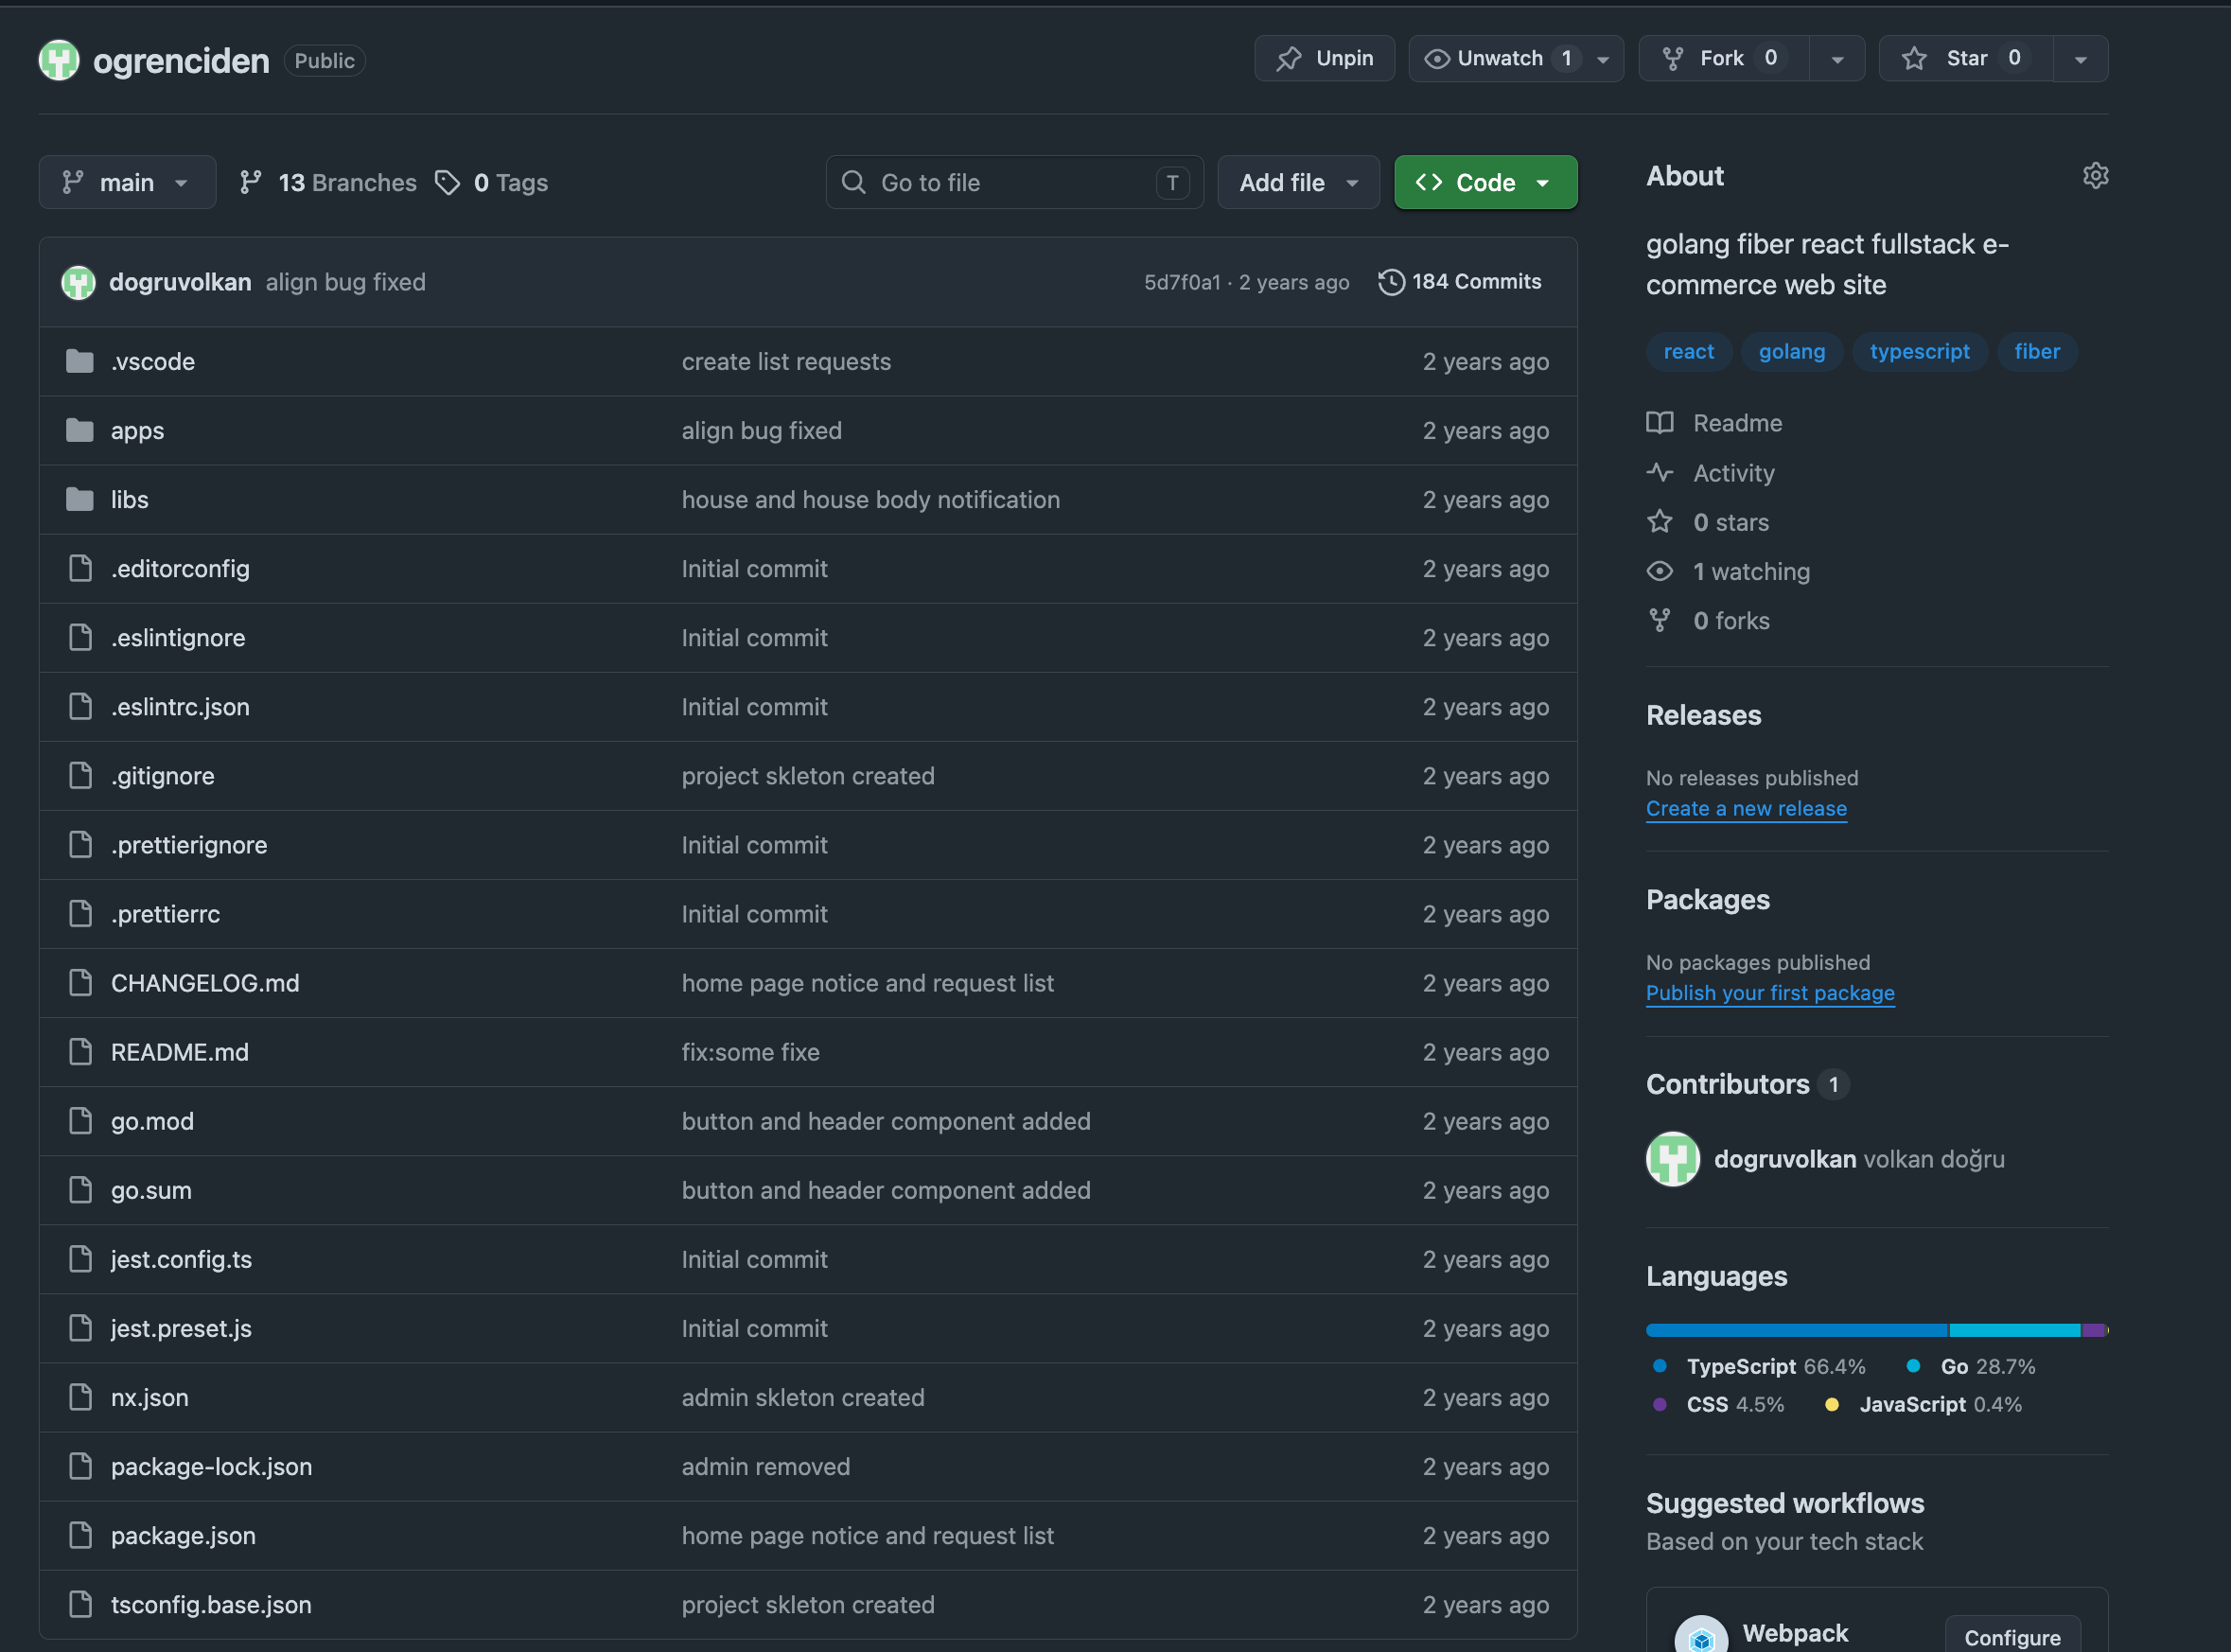
Task: Click the eye icon beside 1 watching
Action: click(x=1660, y=571)
